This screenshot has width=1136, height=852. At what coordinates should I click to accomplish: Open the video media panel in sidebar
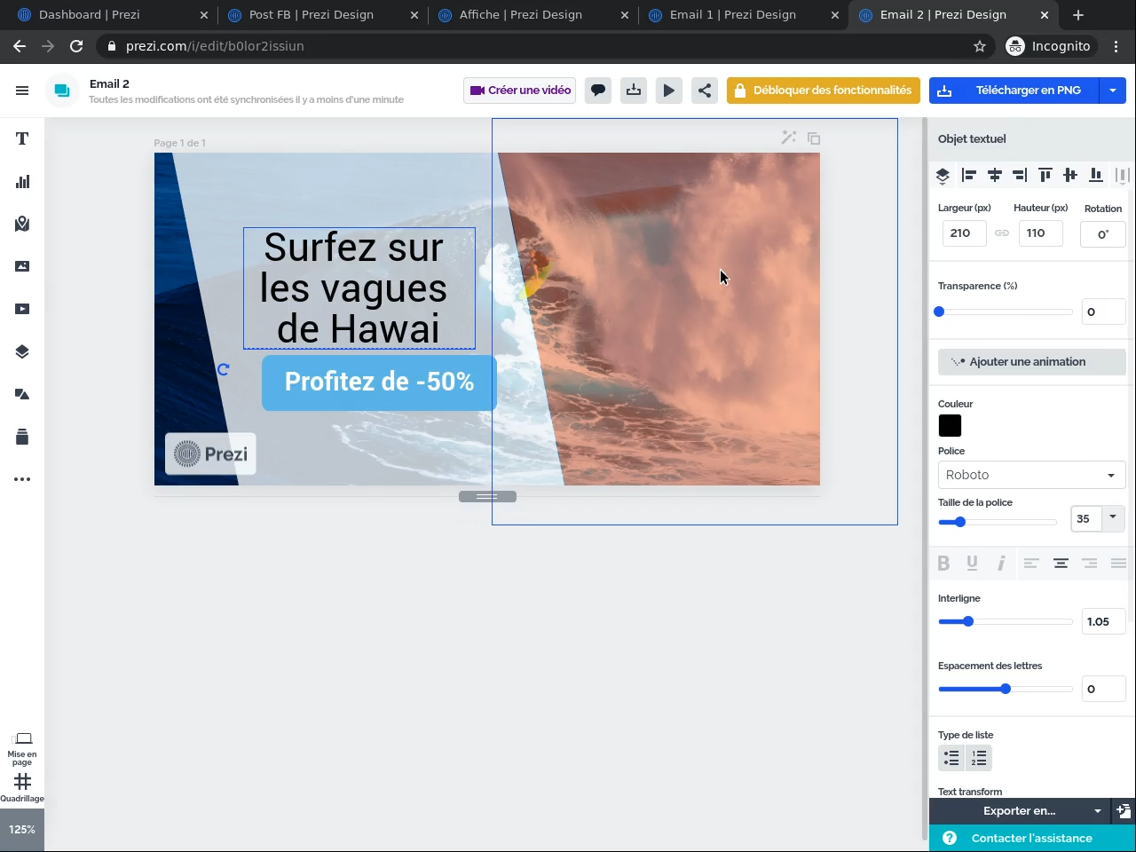[22, 309]
